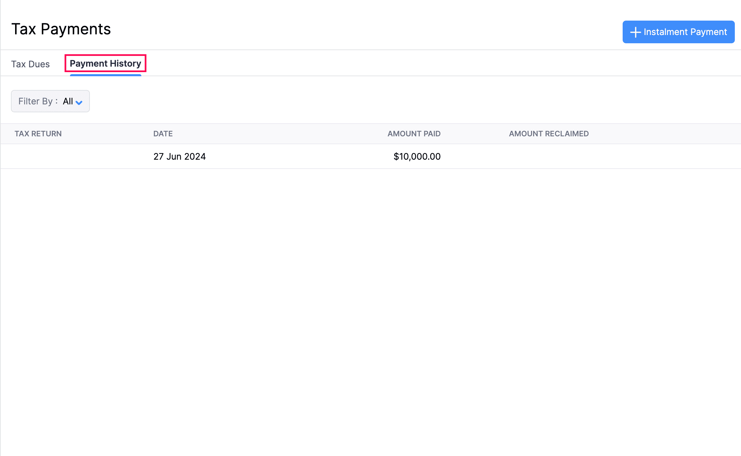Click the Tax Payments heading
The width and height of the screenshot is (741, 456).
tap(61, 29)
